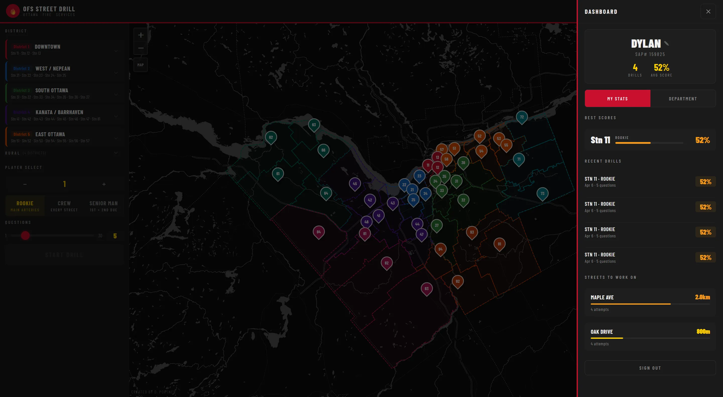
Task: Select Senior Man difficulty mode
Action: coord(104,206)
